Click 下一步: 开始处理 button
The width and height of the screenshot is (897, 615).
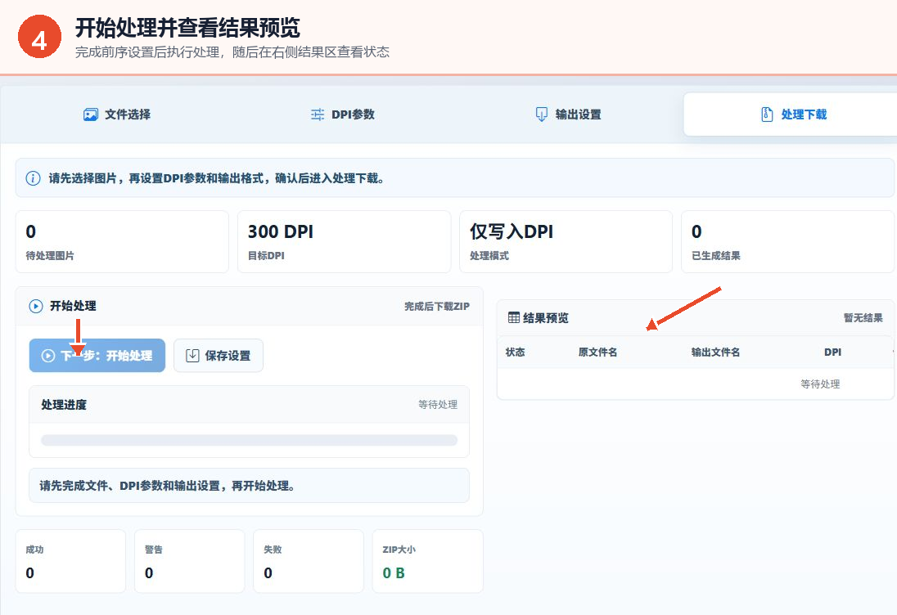click(x=97, y=356)
